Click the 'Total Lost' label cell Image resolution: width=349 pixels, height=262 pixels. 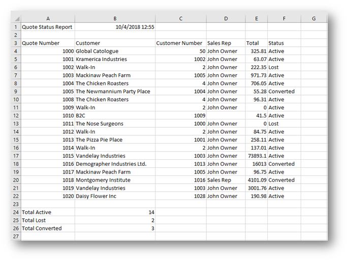pyautogui.click(x=48, y=220)
